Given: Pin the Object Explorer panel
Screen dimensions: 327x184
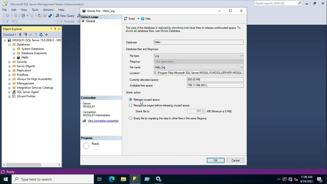Looking at the screenshot, I should point(55,29).
